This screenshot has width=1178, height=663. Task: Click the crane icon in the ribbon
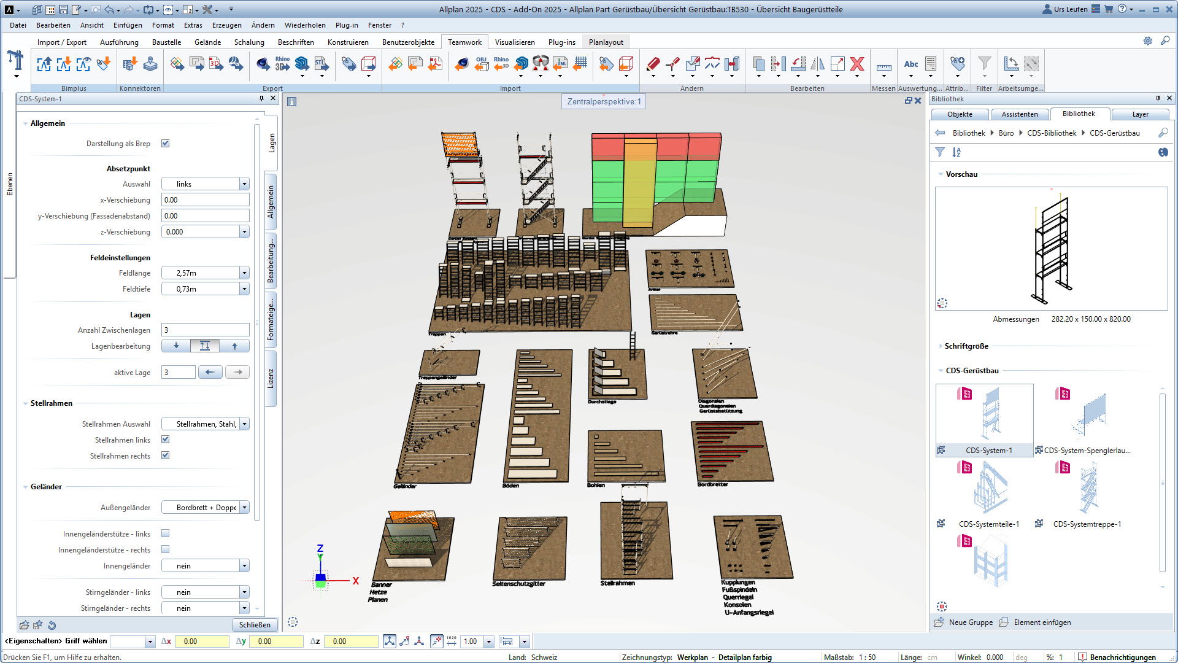tap(15, 61)
